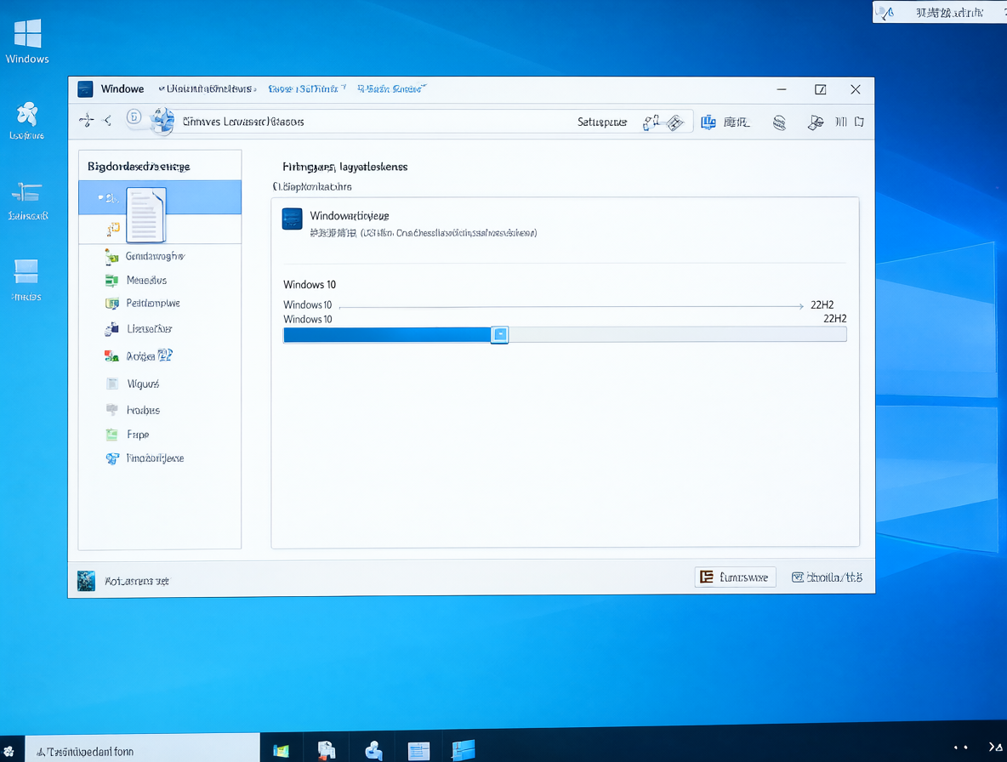Screen dimensions: 1007x762
Task: Click the blue globe icon in address bar
Action: pyautogui.click(x=162, y=121)
